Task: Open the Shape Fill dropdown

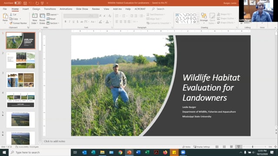Action: tap(224, 14)
